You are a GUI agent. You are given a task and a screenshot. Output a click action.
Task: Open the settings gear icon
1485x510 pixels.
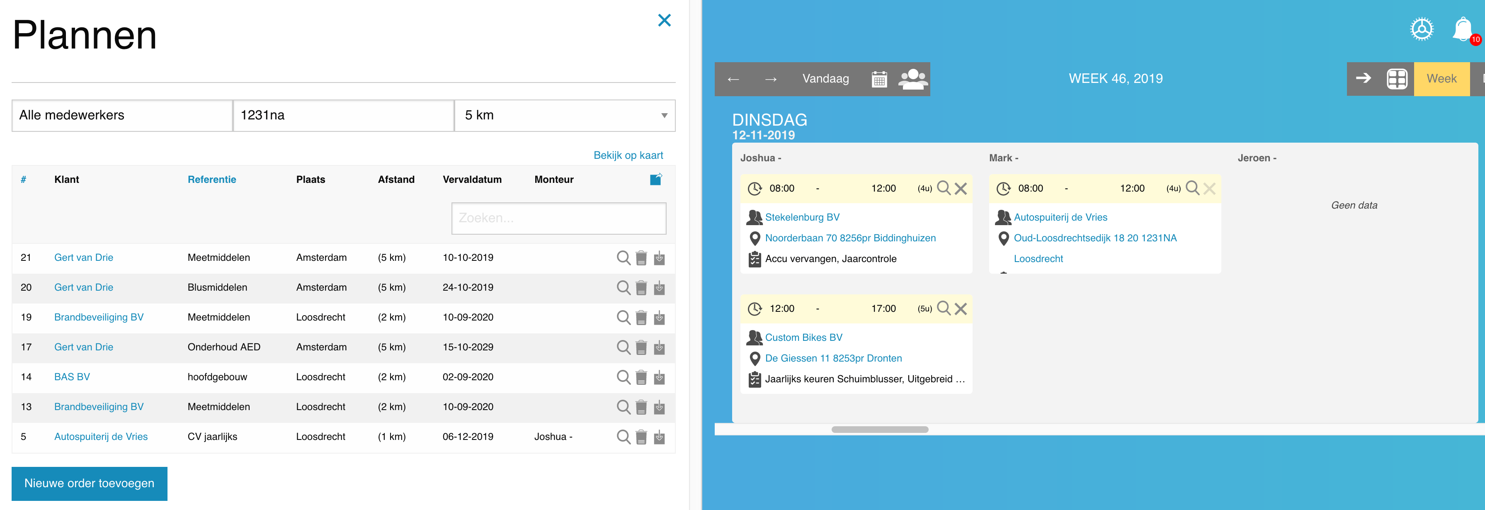tap(1421, 29)
